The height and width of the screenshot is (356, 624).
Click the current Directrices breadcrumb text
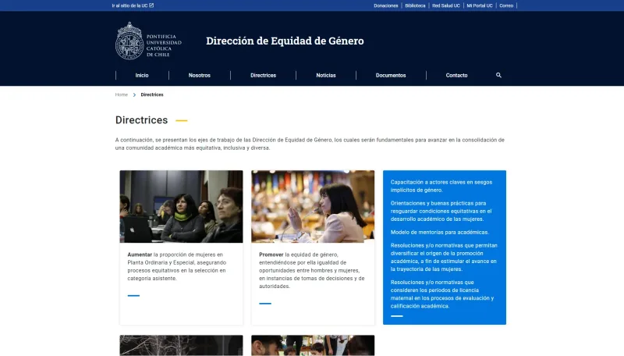152,94
